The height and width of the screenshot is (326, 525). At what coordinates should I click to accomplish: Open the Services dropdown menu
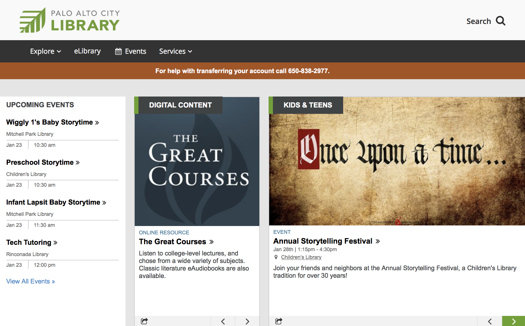(175, 51)
